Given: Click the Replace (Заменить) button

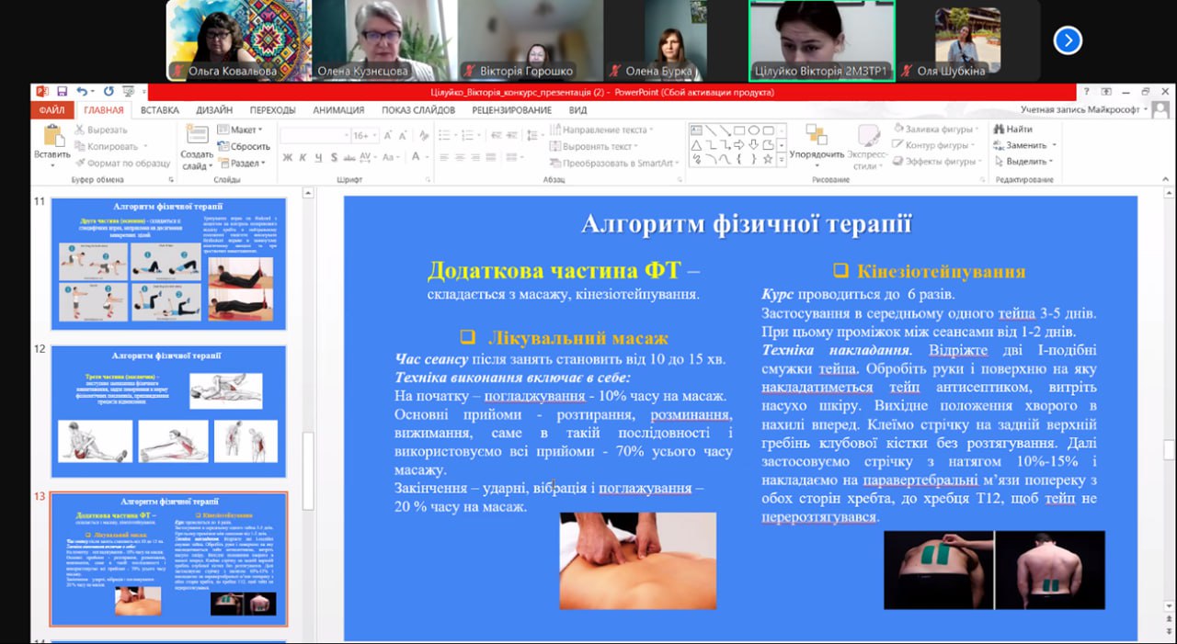Looking at the screenshot, I should click(x=1023, y=145).
